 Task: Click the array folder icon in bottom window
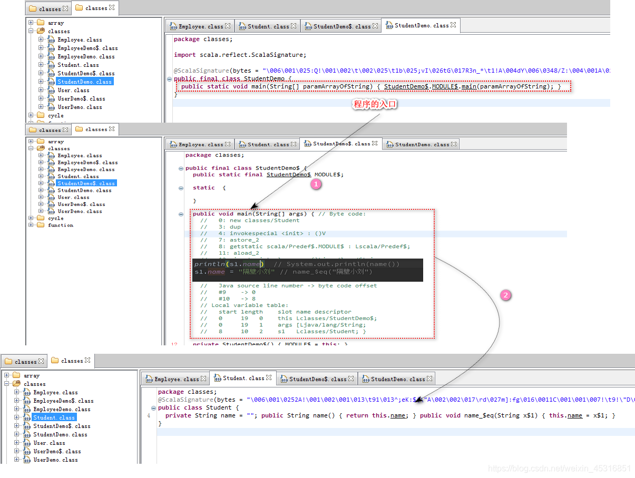click(16, 375)
